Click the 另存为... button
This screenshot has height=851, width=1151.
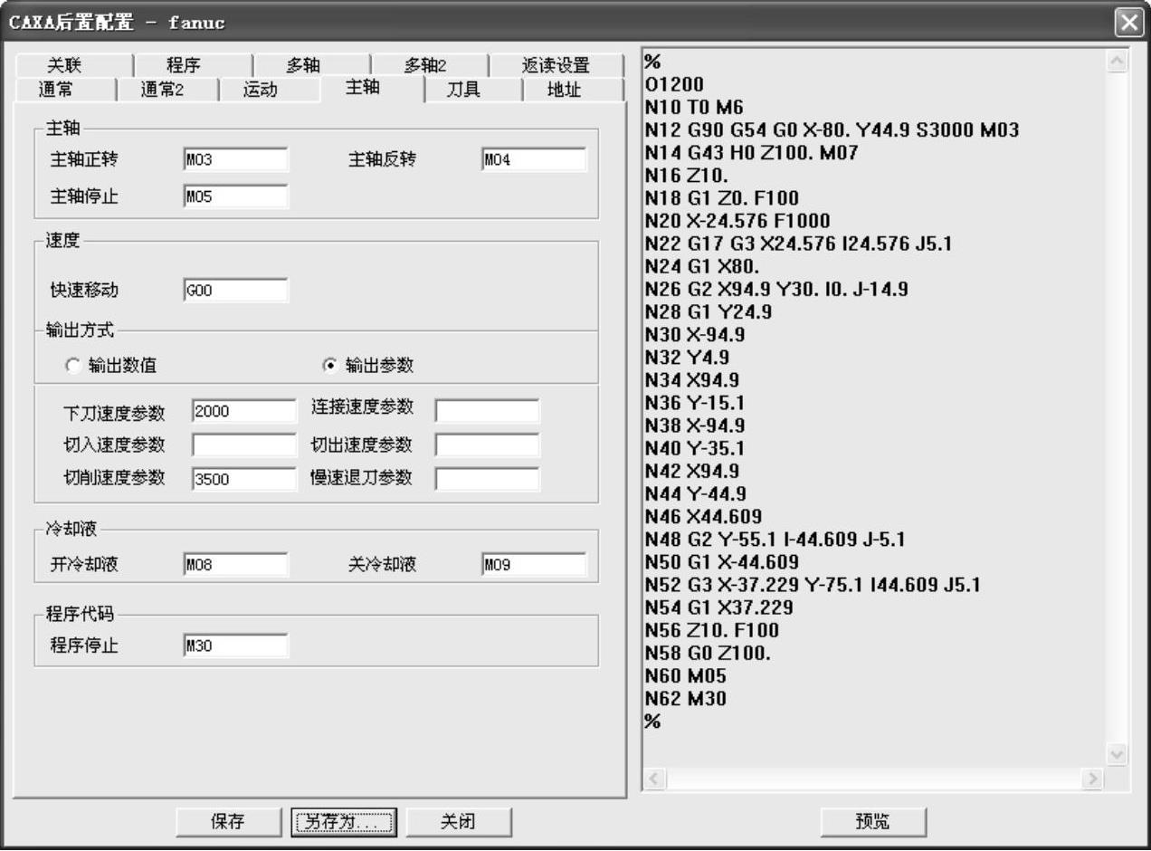click(344, 821)
